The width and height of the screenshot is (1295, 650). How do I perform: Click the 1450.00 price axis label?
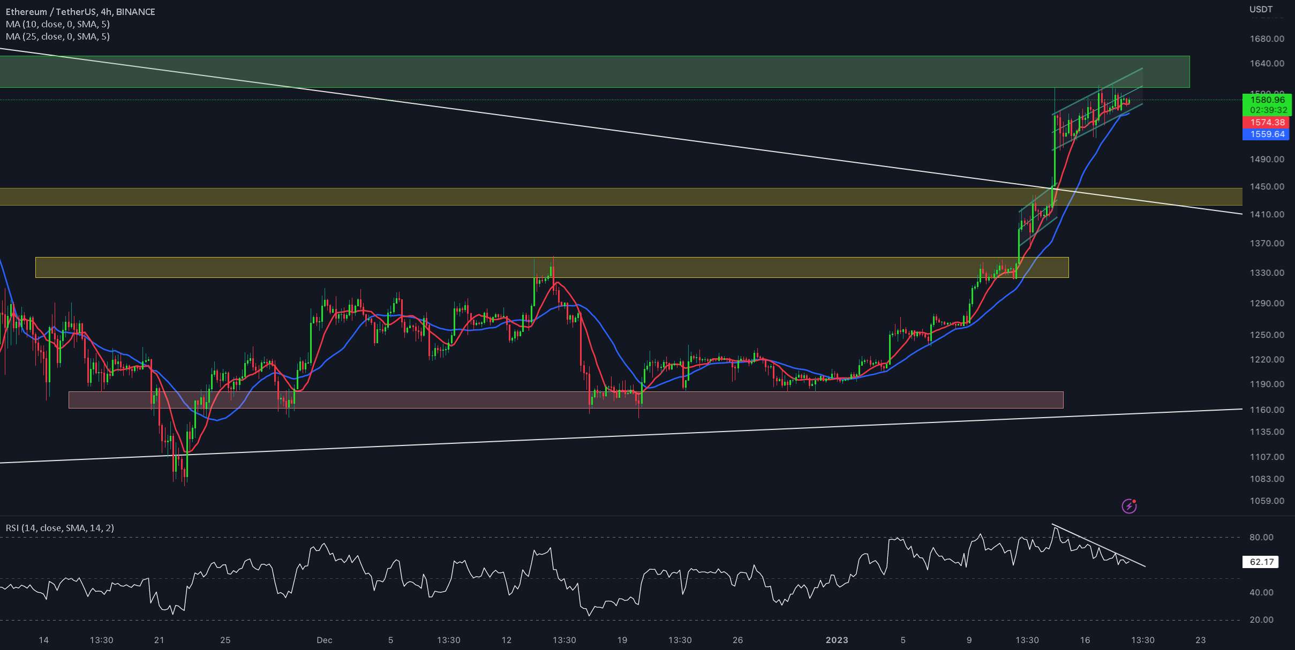[x=1267, y=186]
